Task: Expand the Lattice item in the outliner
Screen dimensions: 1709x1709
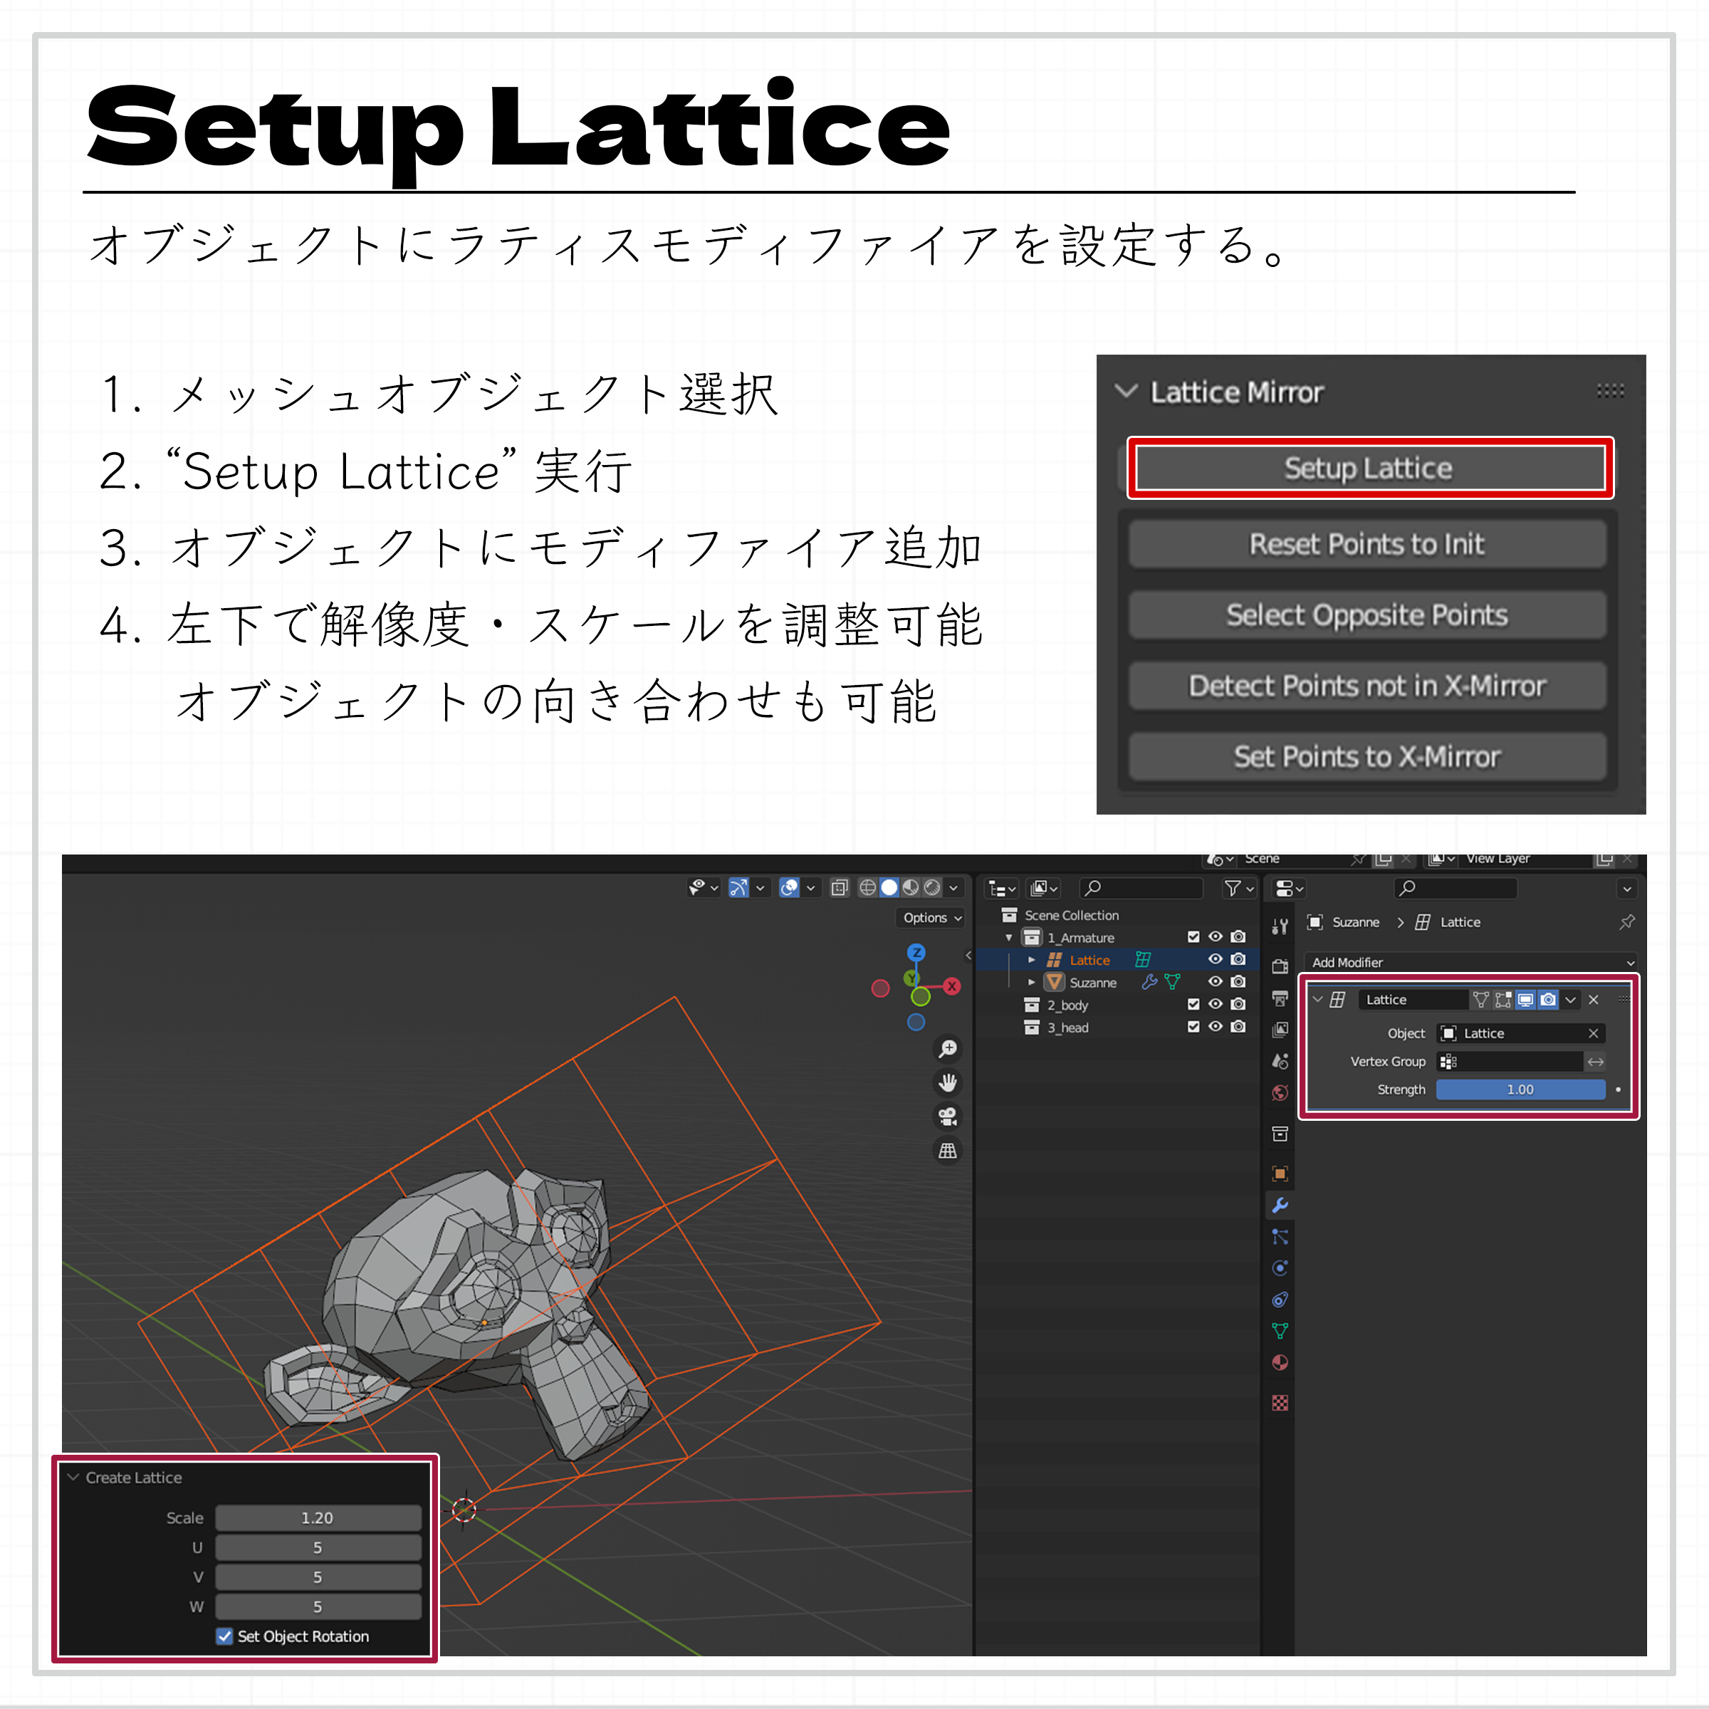Action: pos(1033,960)
